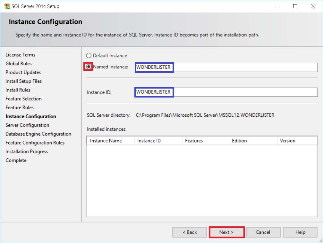Image resolution: width=323 pixels, height=243 pixels.
Task: Sort by Instance Name column header
Action: [110, 141]
